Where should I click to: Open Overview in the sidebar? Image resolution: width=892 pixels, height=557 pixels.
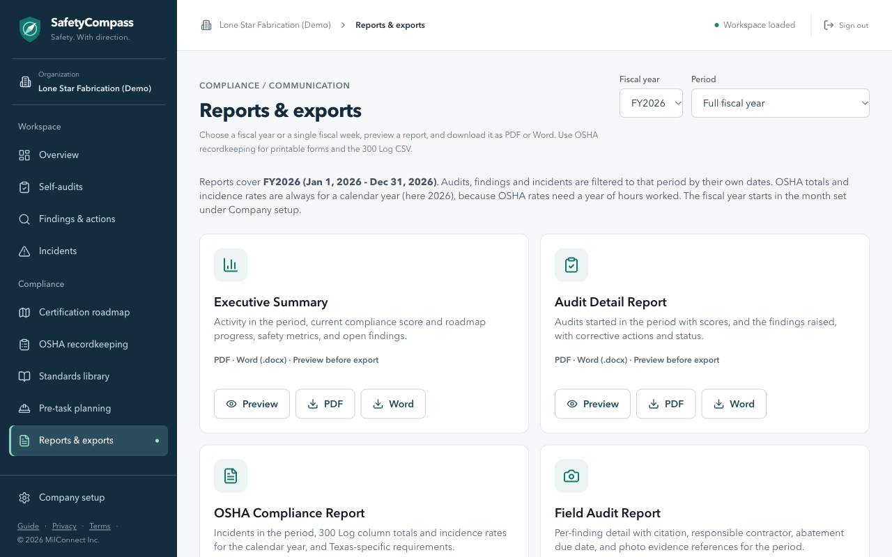89,155
